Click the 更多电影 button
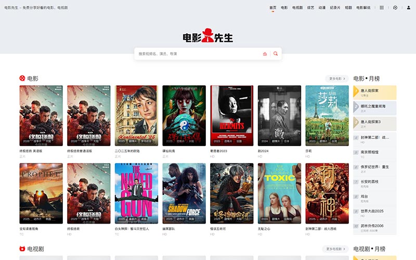 (x=337, y=79)
